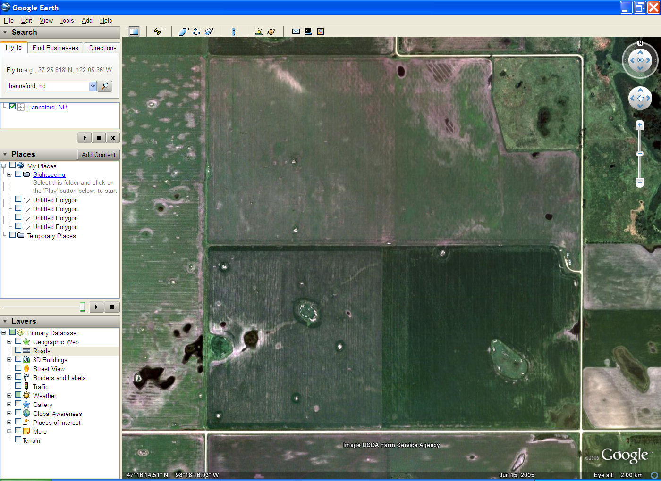
Task: Check the Sightseeing folder checkbox
Action: 18,174
